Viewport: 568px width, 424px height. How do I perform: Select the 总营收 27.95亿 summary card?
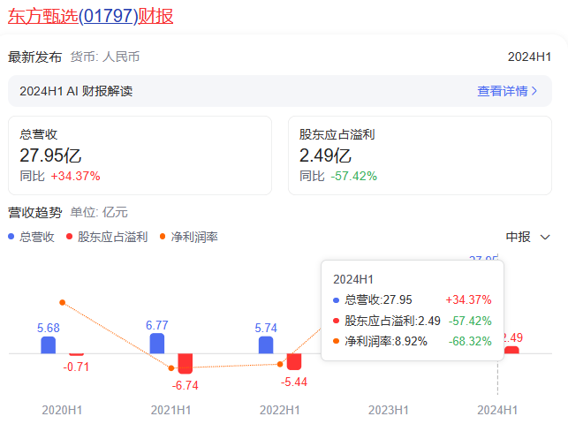[140, 155]
